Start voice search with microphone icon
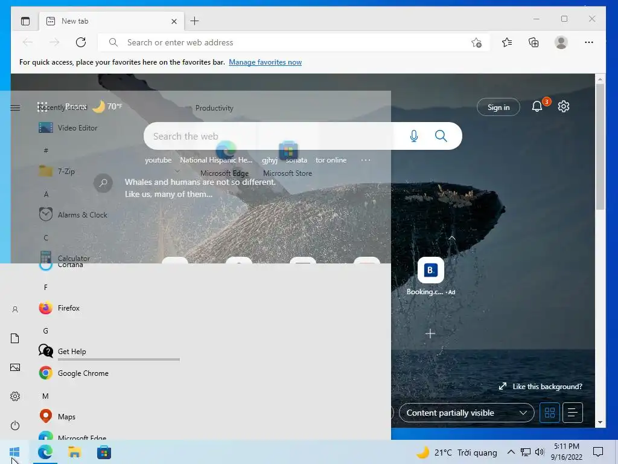The width and height of the screenshot is (618, 464). (x=414, y=136)
